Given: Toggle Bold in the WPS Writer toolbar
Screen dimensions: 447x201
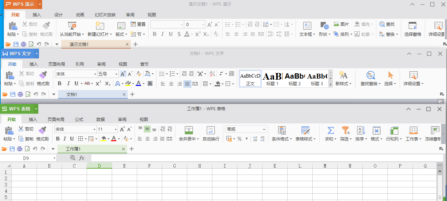Looking at the screenshot, I should pyautogui.click(x=60, y=83).
